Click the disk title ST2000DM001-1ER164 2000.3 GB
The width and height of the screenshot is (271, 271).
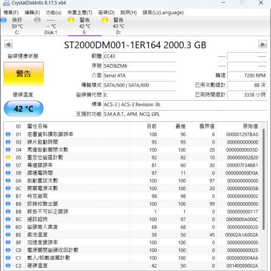tap(135, 45)
